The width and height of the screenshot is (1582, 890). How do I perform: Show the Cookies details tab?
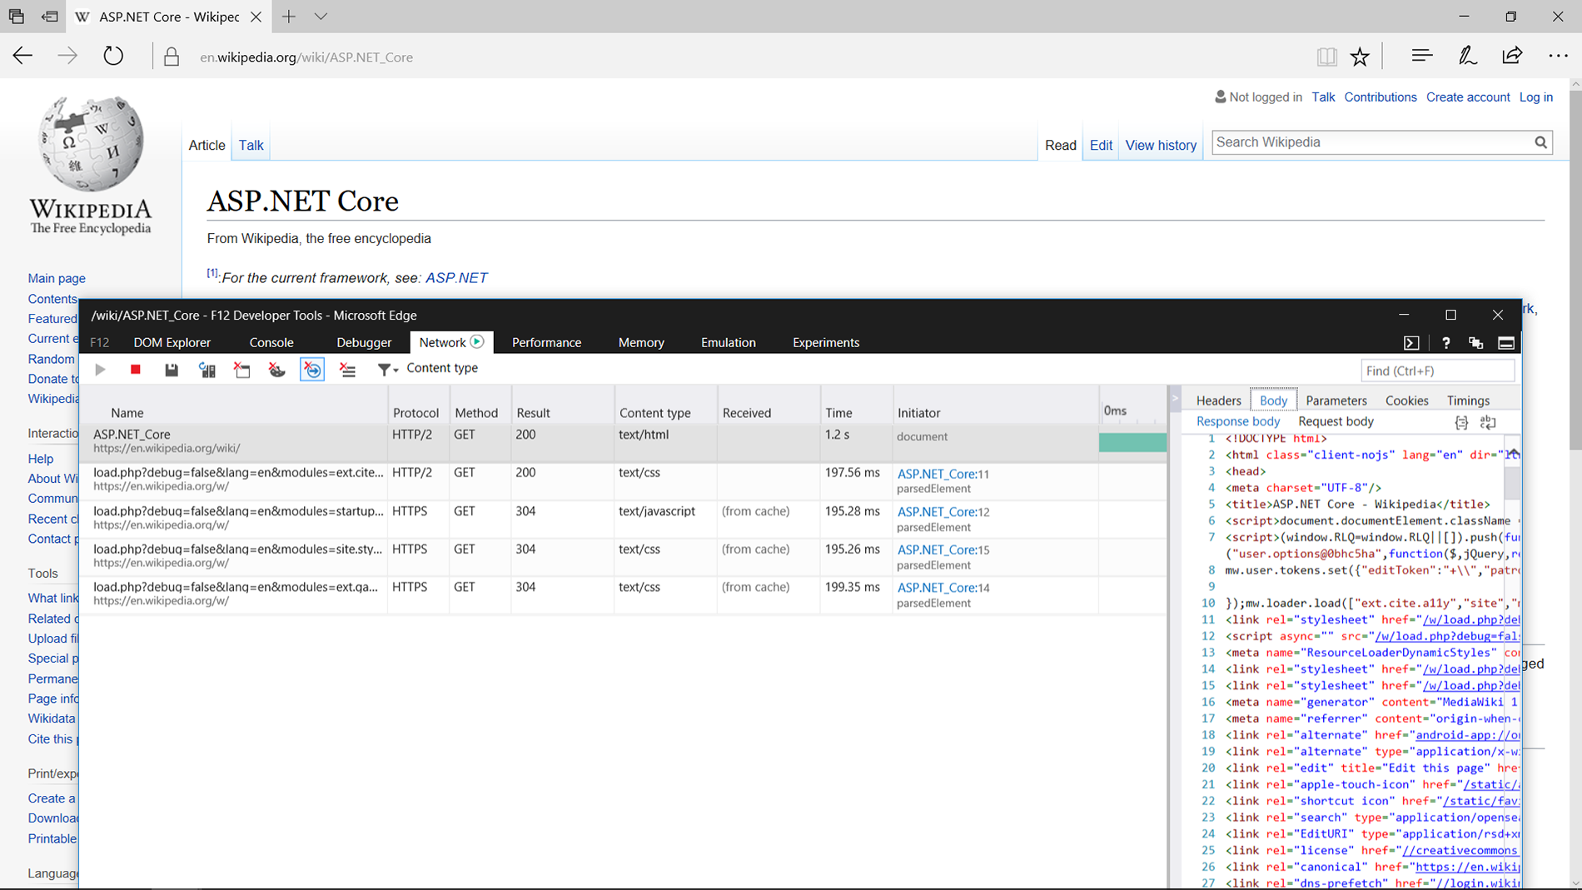[x=1406, y=400]
